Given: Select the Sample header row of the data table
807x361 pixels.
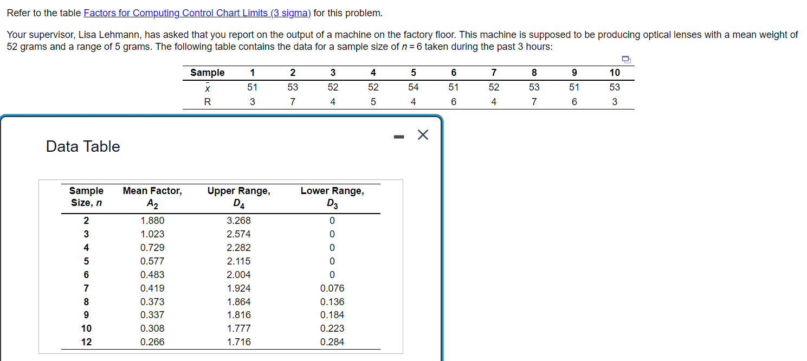Looking at the screenshot, I should click(208, 72).
